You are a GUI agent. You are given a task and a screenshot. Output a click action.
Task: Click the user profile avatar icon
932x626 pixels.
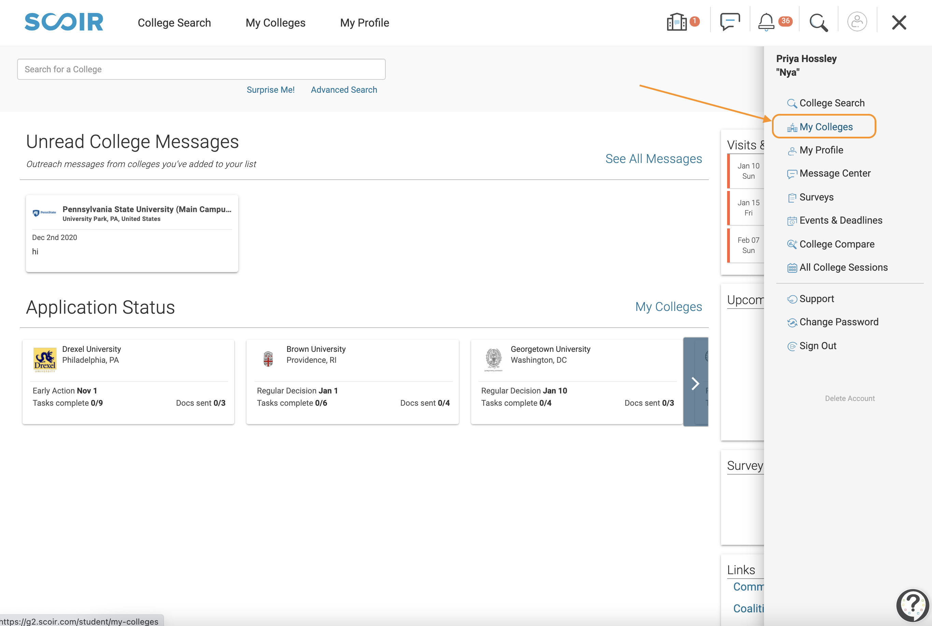pos(857,22)
